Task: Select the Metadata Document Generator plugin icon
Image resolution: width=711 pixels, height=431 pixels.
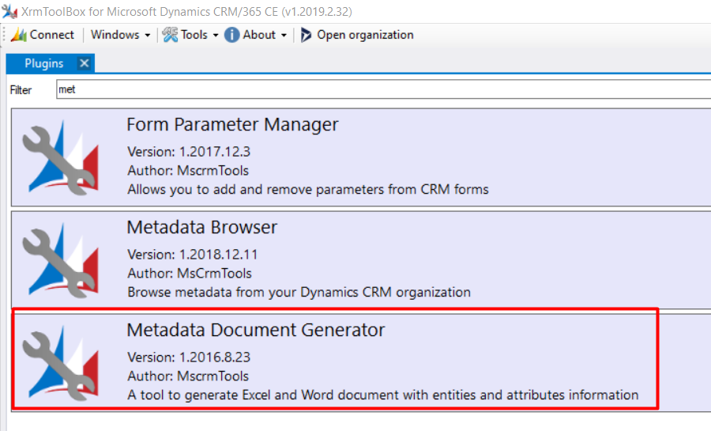Action: pyautogui.click(x=60, y=361)
